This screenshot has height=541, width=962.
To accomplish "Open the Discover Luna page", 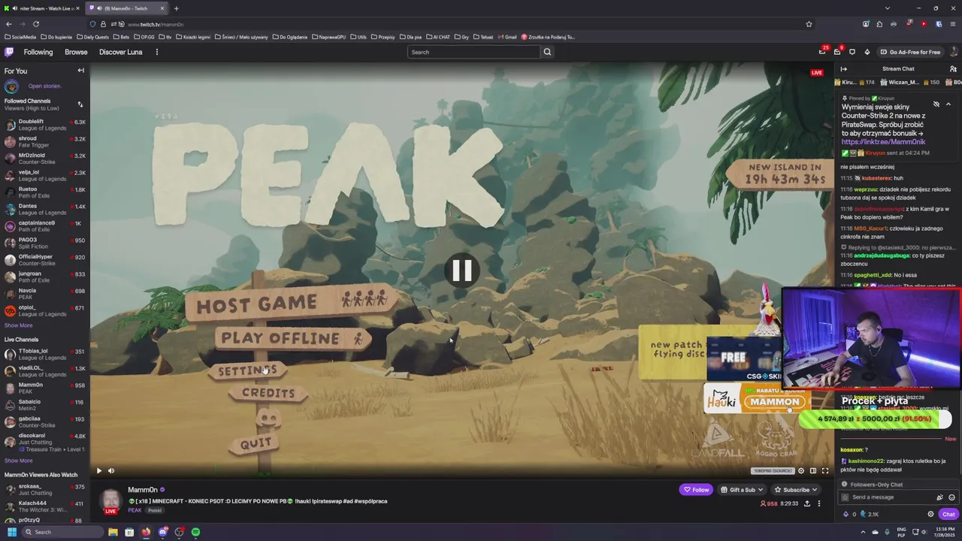I will (120, 52).
